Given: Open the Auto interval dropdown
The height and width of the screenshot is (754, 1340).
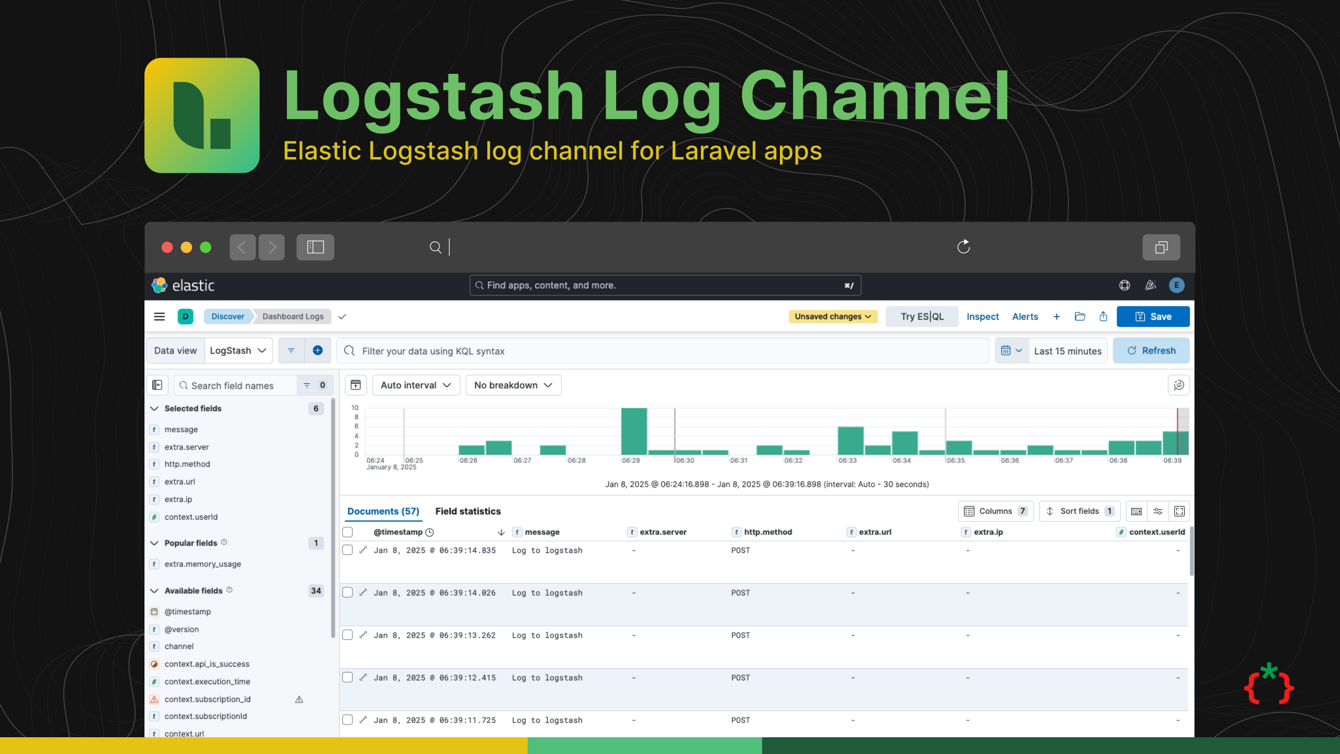Looking at the screenshot, I should 416,385.
